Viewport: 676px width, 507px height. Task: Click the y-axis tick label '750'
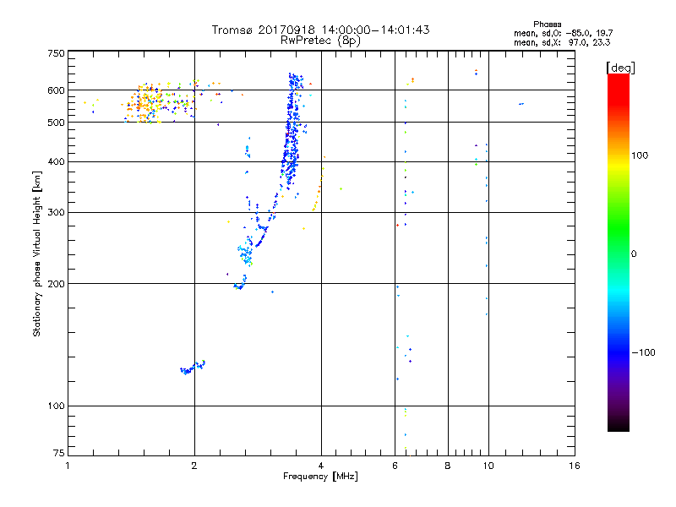56,53
